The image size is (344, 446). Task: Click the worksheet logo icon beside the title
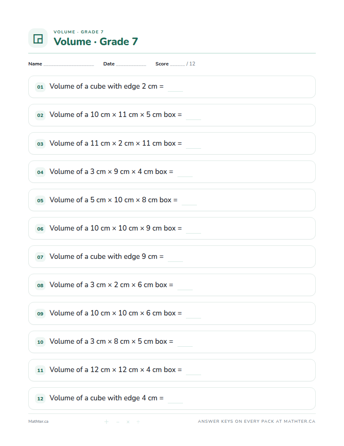point(38,38)
